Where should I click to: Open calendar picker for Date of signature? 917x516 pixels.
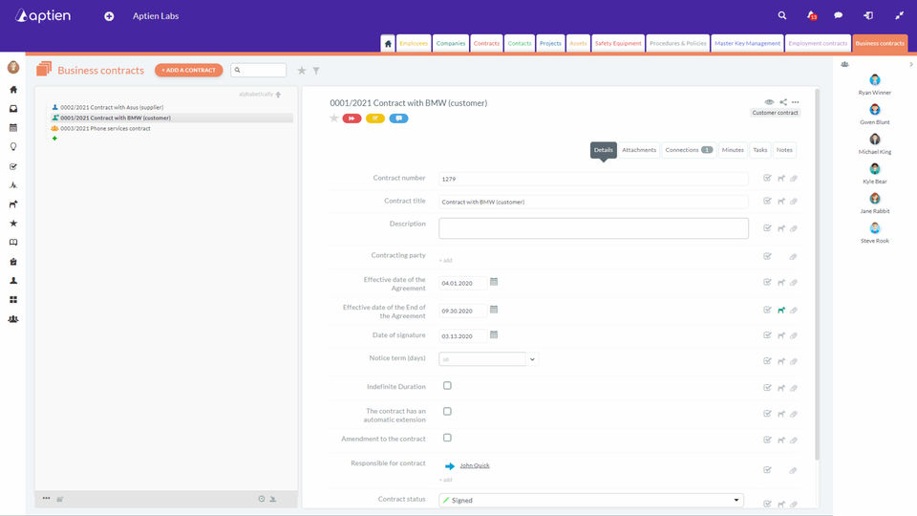tap(494, 334)
